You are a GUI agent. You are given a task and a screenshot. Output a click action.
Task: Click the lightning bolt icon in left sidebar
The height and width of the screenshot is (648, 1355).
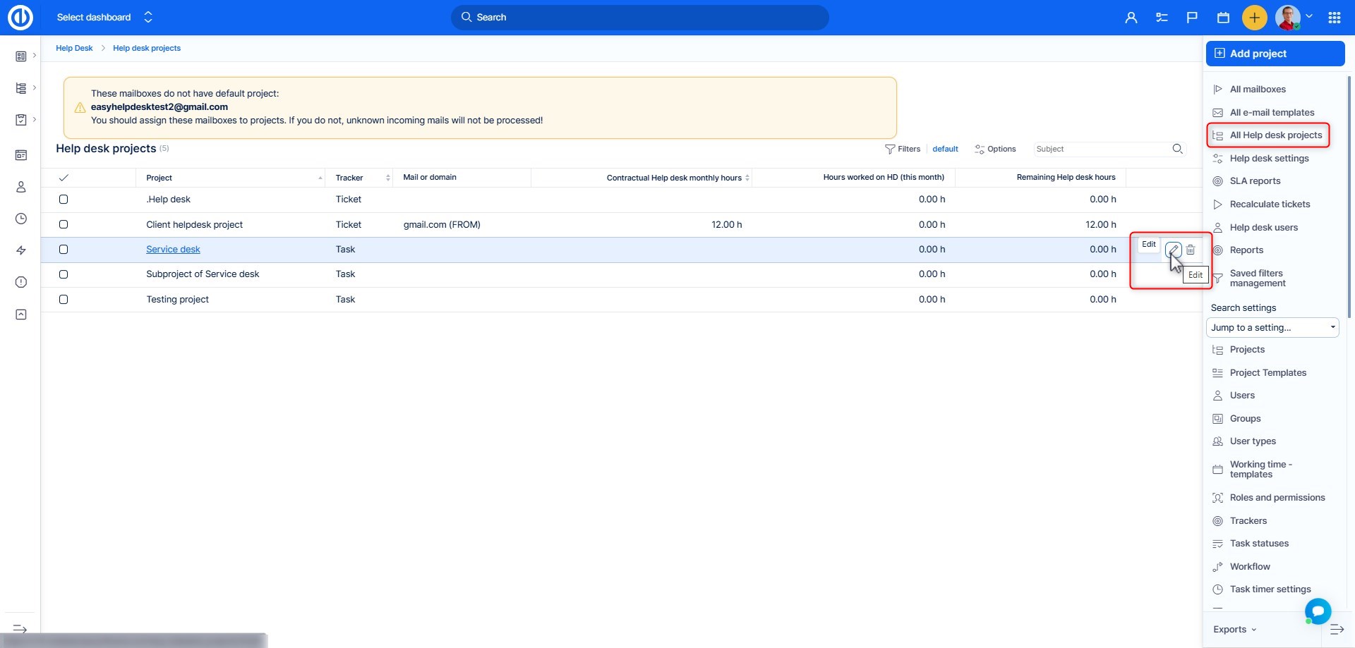tap(21, 250)
